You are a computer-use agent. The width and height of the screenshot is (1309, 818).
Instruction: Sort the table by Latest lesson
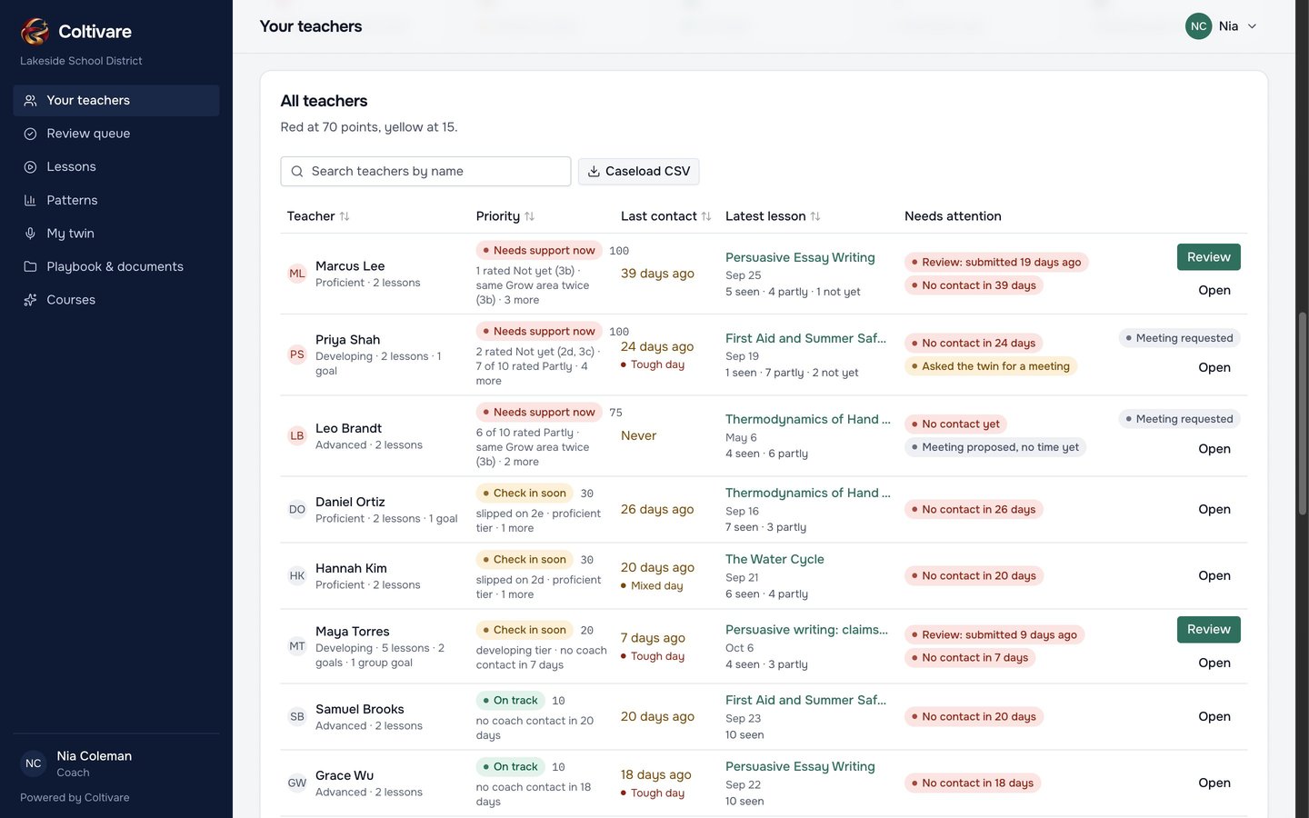[773, 216]
